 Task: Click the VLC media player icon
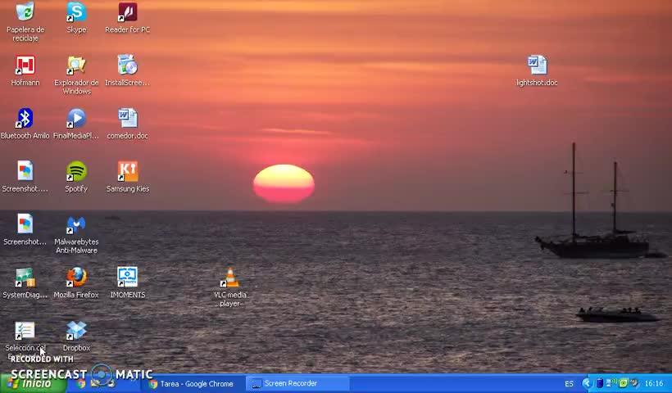point(230,278)
